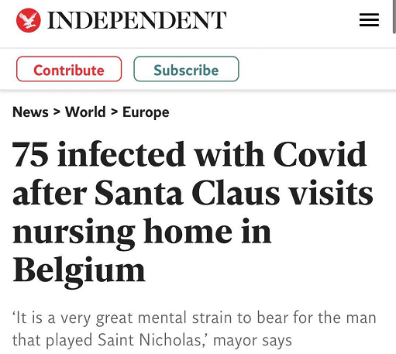Click the chevron between News and World
The width and height of the screenshot is (396, 354).
pyautogui.click(x=57, y=112)
